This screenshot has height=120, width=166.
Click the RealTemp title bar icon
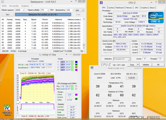click(x=92, y=68)
